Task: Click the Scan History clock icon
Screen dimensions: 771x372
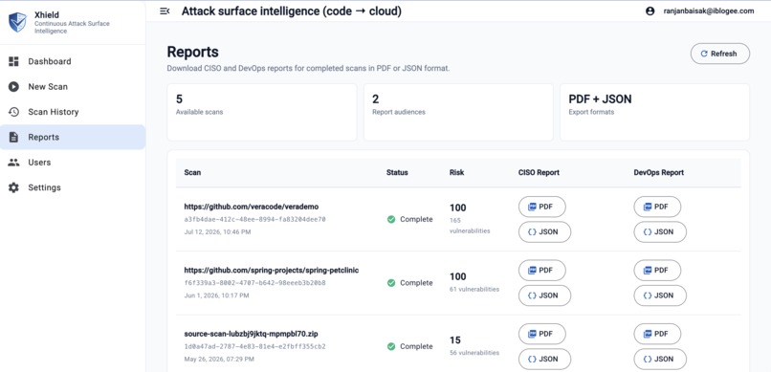Action: [13, 112]
